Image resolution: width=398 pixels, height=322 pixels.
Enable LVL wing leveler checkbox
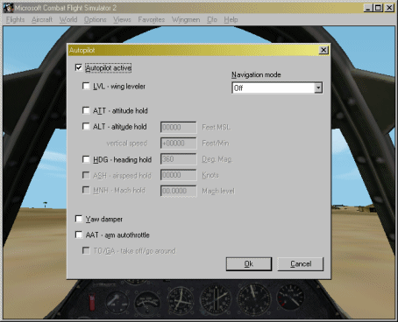tap(86, 86)
